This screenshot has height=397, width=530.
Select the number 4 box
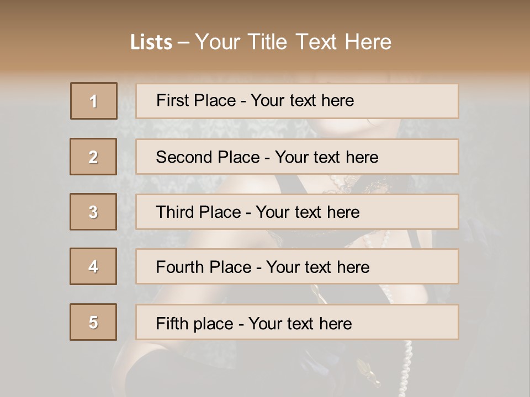[93, 267]
